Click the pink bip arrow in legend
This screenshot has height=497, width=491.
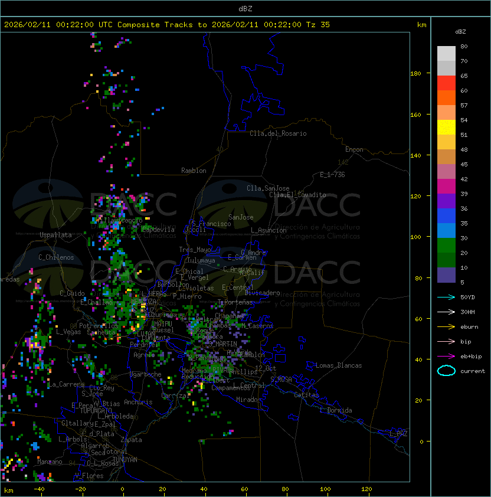446,341
